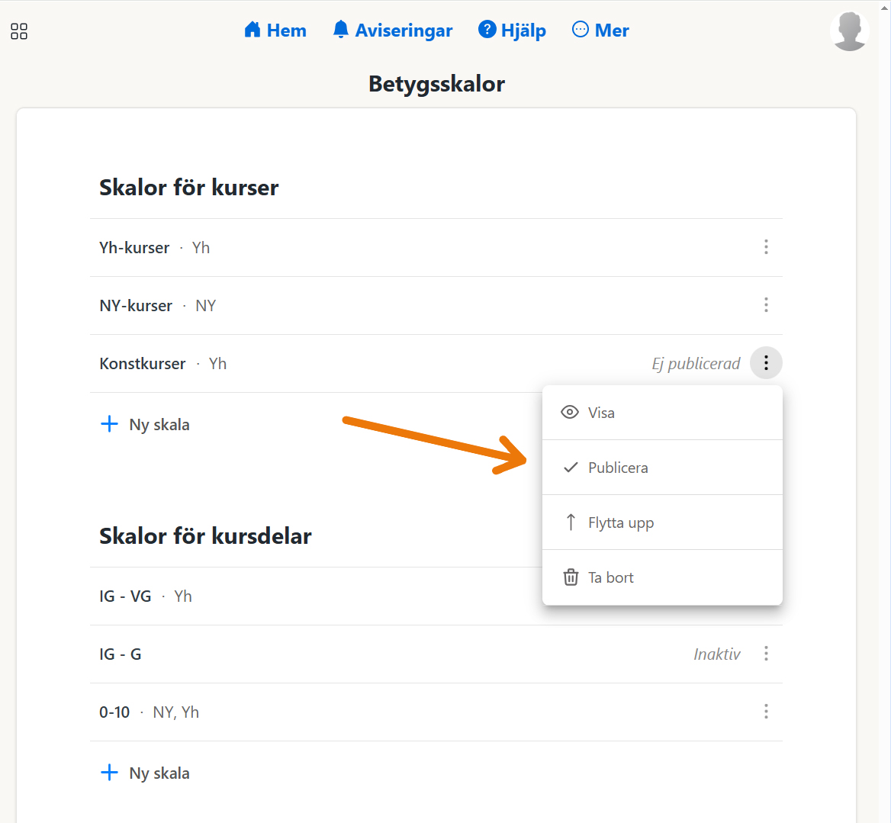Image resolution: width=891 pixels, height=823 pixels.
Task: Open the IG - VG scale row
Action: pyautogui.click(x=126, y=596)
